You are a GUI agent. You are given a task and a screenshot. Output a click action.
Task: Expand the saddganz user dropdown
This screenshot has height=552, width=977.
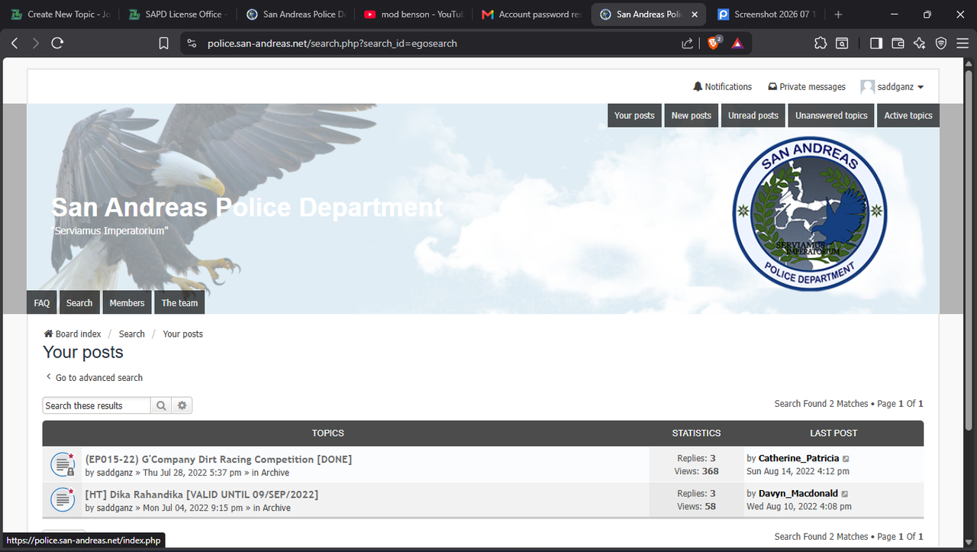(892, 87)
